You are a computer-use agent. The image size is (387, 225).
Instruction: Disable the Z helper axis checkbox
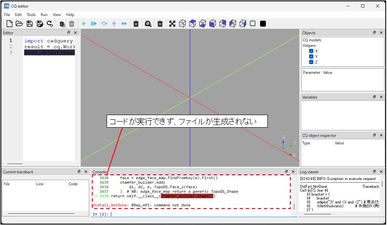click(311, 62)
